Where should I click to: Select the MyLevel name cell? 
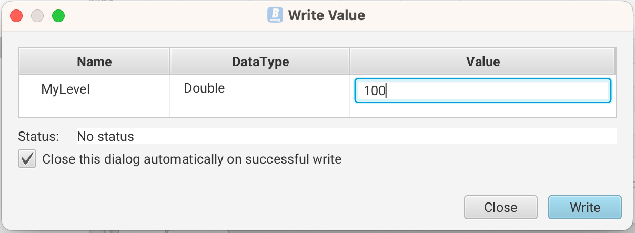tap(66, 89)
